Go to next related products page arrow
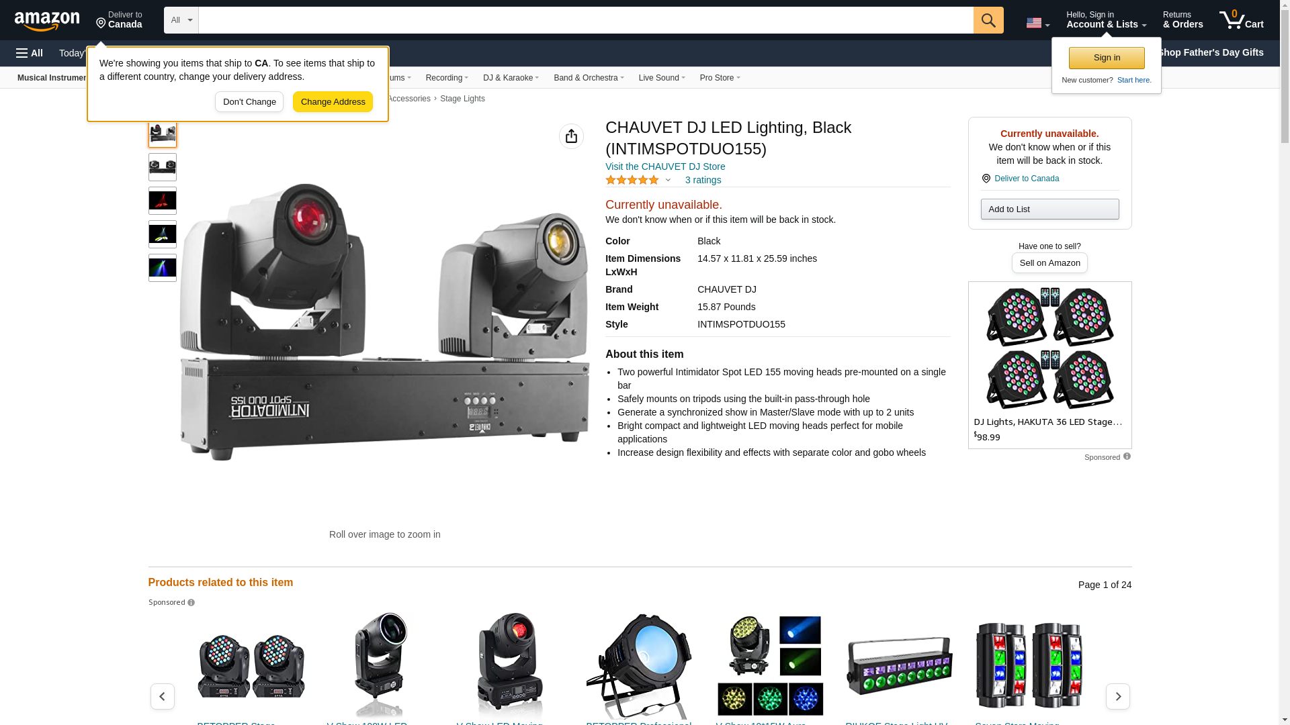1290x725 pixels. point(1117,696)
